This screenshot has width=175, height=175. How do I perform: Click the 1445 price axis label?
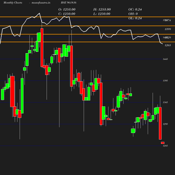(166, 59)
